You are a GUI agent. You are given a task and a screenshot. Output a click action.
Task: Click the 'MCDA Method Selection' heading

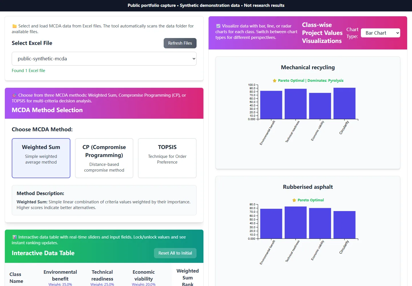point(47,110)
